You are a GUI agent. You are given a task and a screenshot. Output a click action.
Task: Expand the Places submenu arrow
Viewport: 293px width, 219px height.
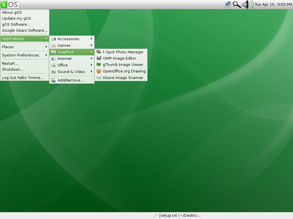pyautogui.click(x=46, y=47)
